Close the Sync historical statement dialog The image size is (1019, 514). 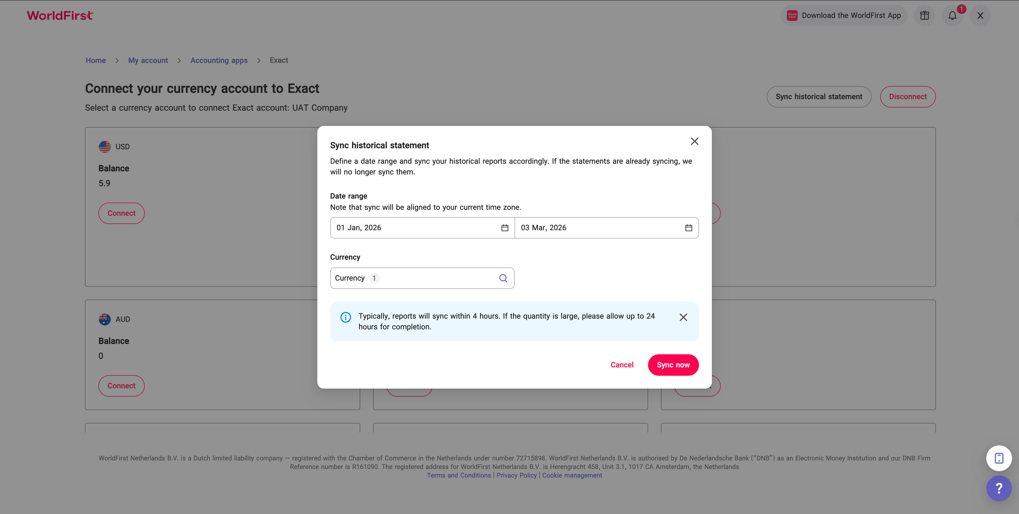coord(695,141)
